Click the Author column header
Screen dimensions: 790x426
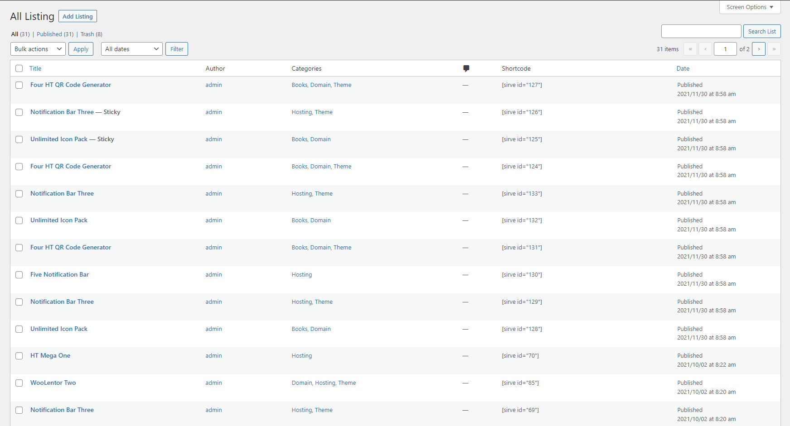coord(215,68)
